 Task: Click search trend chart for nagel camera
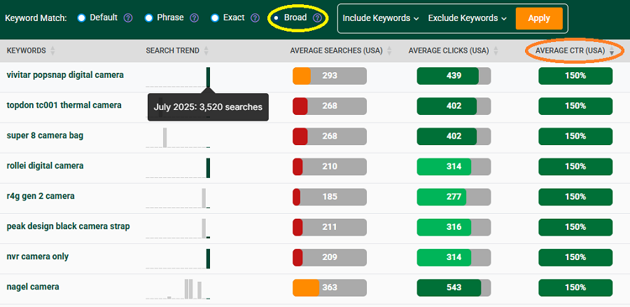[178, 289]
